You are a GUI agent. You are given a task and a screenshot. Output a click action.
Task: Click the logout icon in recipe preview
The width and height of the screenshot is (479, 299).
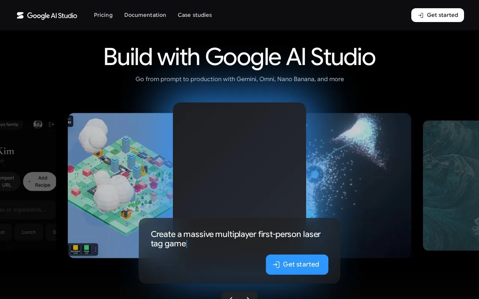(52, 124)
